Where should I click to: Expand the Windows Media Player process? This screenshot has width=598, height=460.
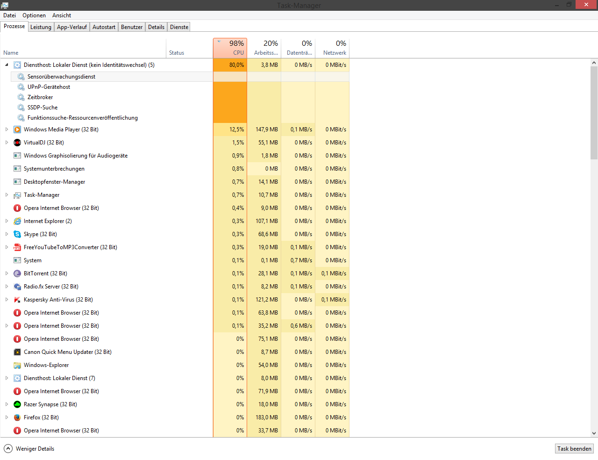[7, 129]
